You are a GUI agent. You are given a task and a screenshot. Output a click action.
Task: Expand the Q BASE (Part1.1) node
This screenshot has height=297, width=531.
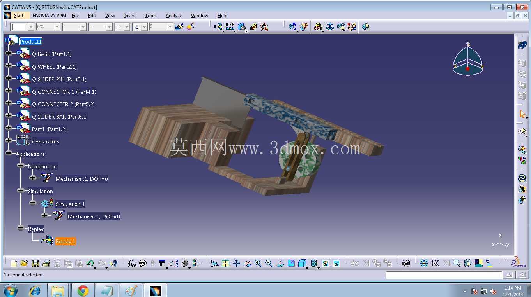[9, 53]
